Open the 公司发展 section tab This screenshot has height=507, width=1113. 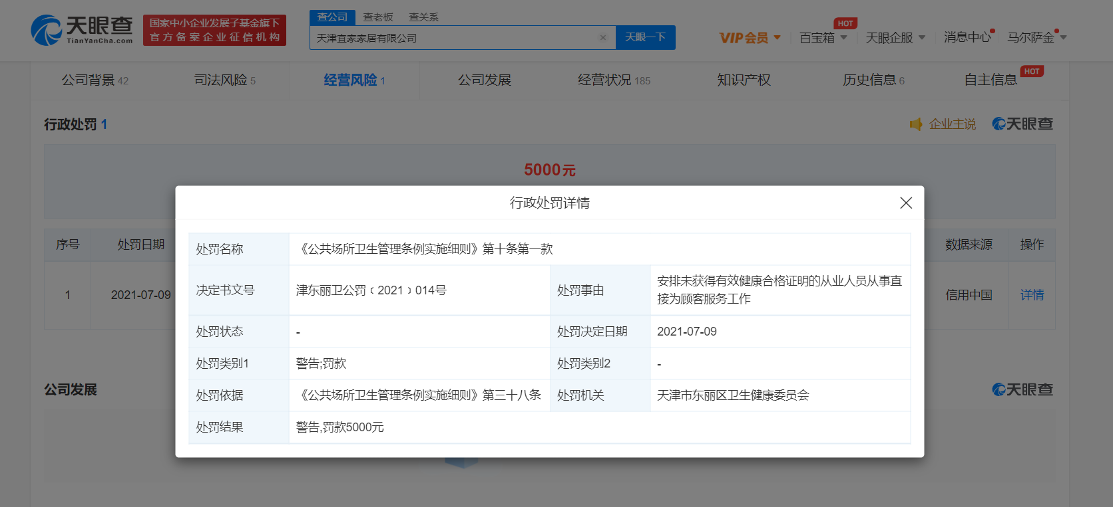[485, 80]
